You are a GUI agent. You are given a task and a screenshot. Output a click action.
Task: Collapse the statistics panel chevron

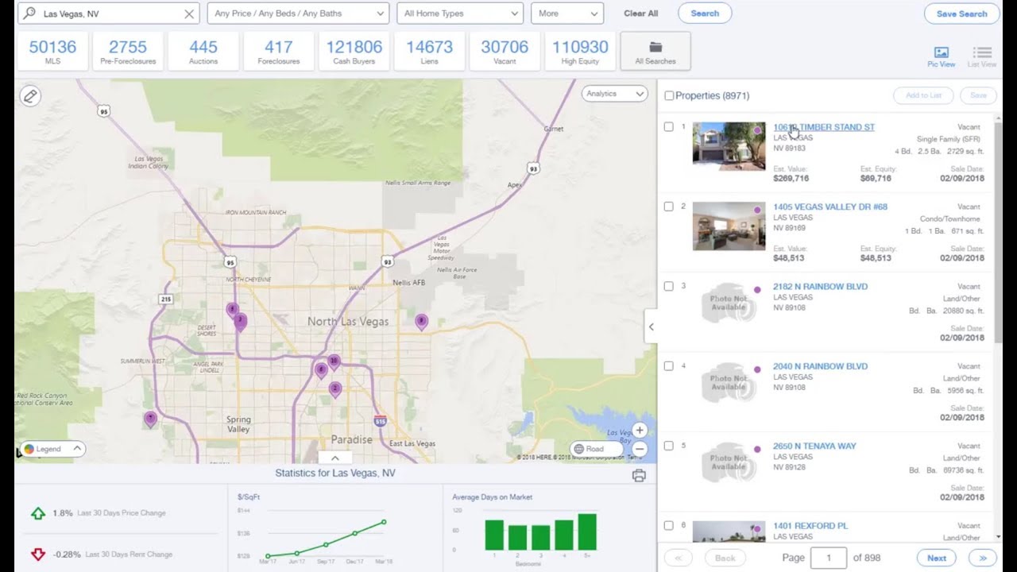coord(335,458)
